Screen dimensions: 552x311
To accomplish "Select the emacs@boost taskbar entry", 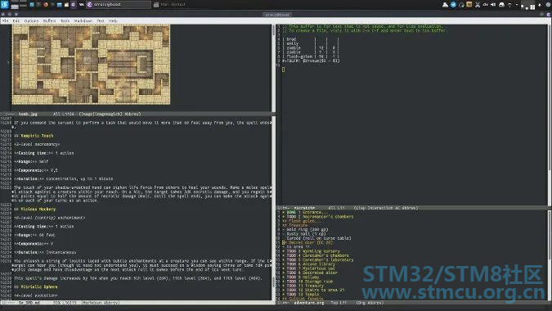I will coord(119,5).
